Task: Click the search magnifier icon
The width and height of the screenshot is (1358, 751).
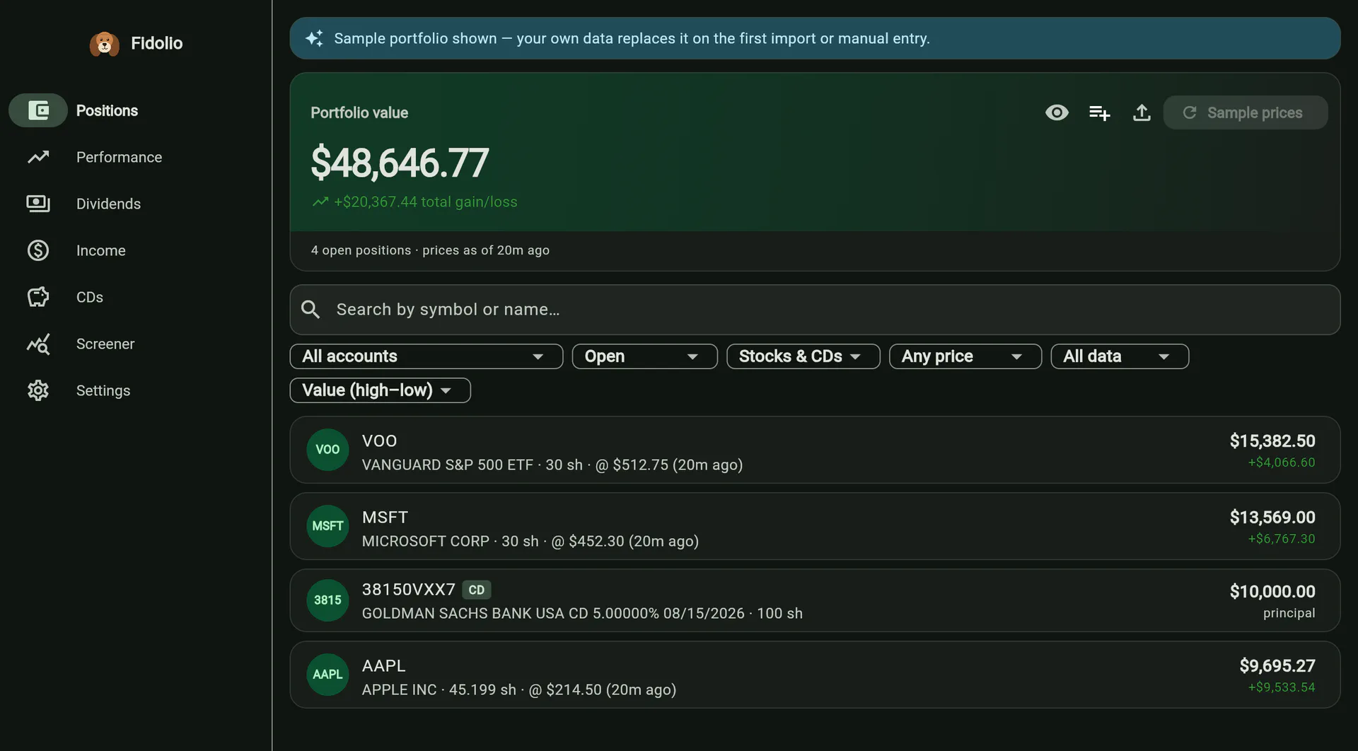Action: coord(311,309)
